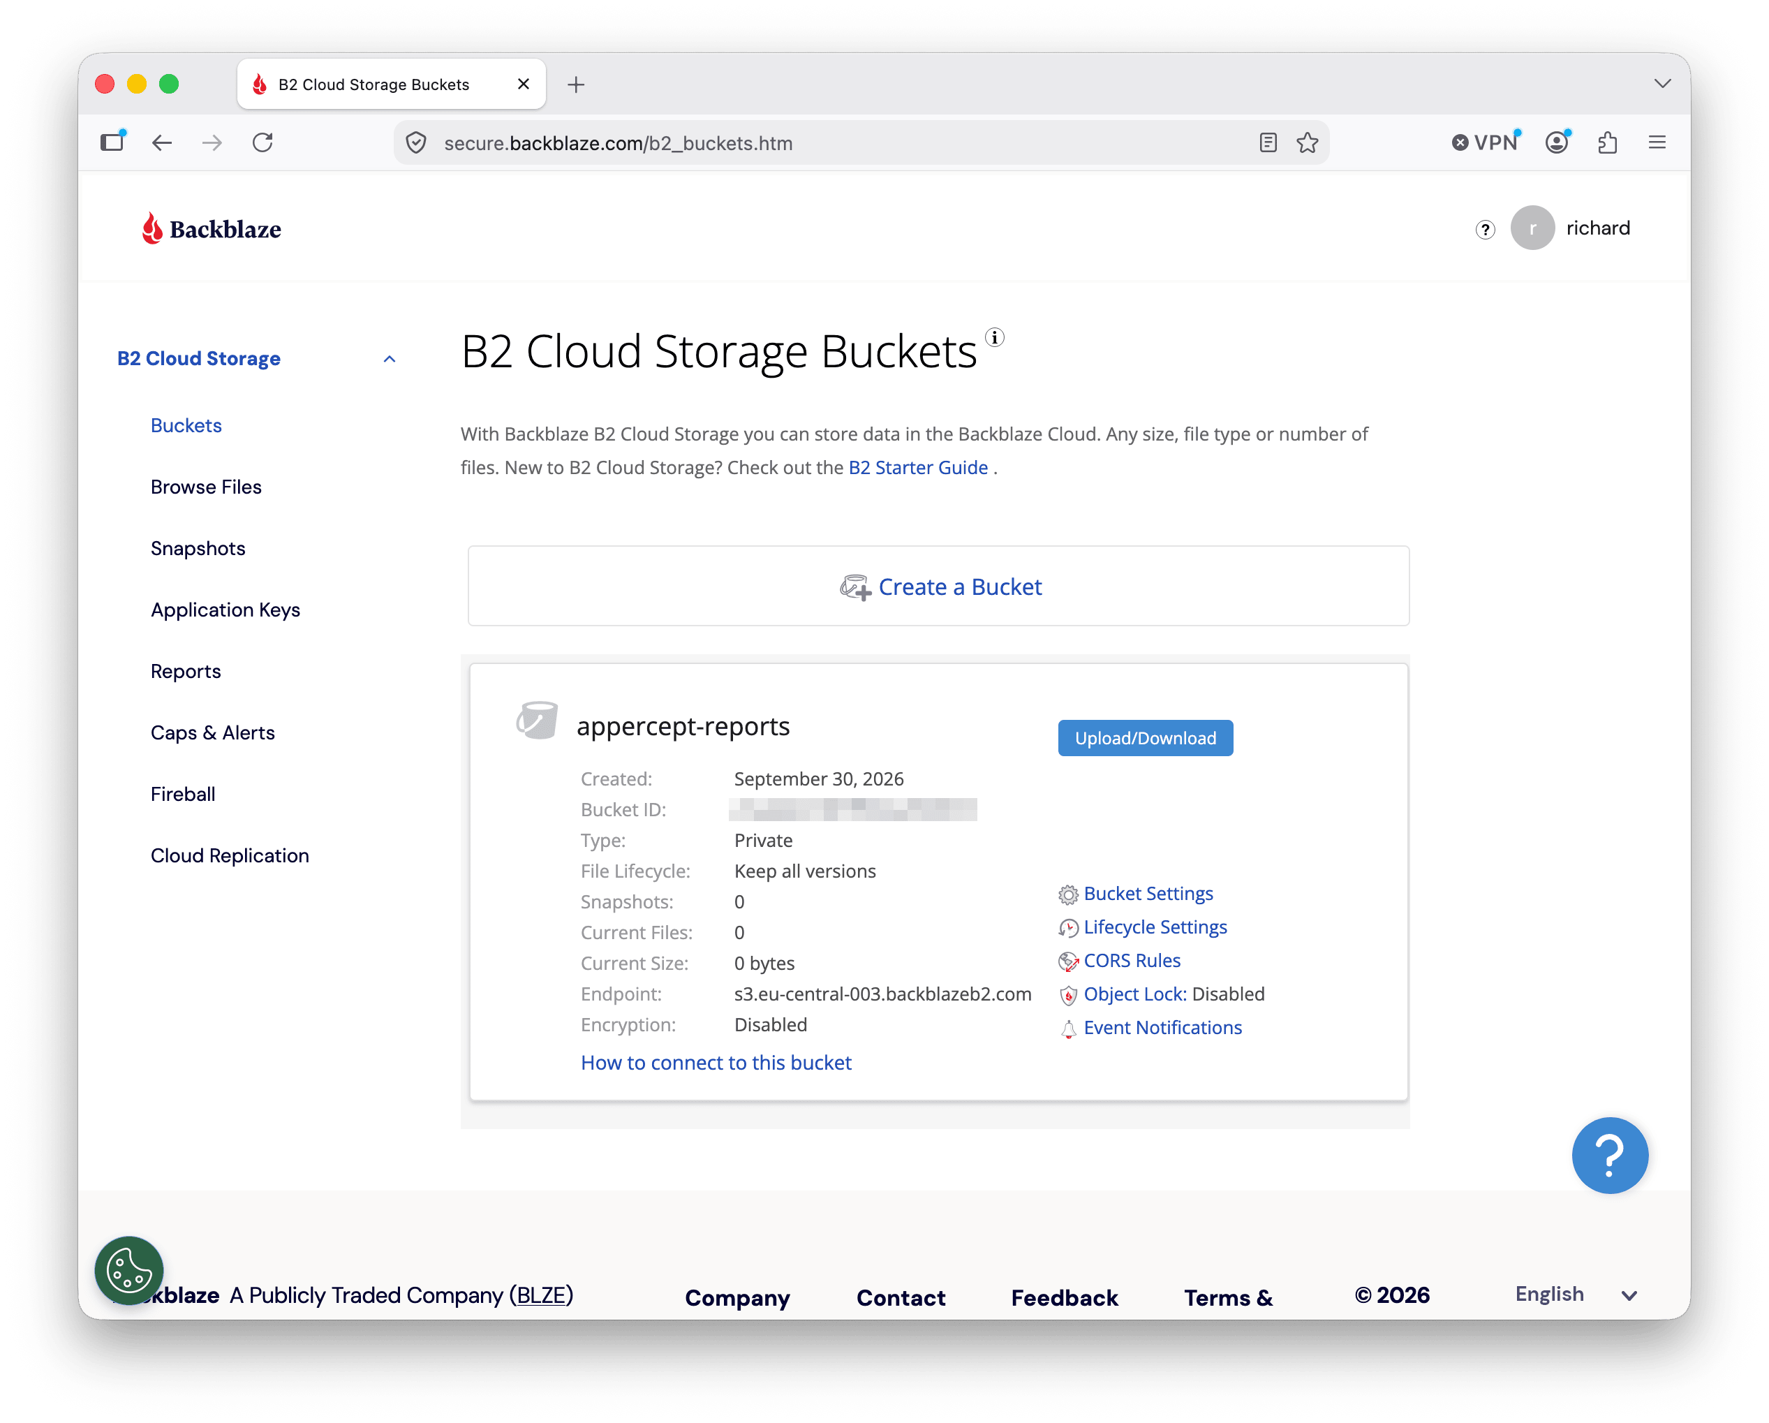The image size is (1769, 1423).
Task: Click the appercept-reports bucket icon
Action: (538, 721)
